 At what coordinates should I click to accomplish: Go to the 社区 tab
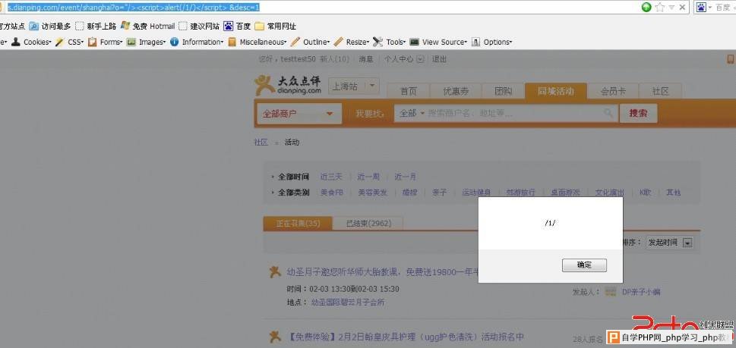[x=661, y=91]
